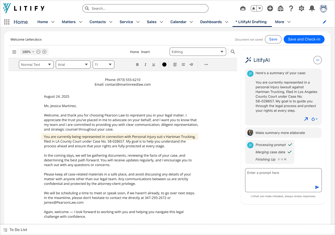335x235 pixels.
Task: Insert the AI summary with arrow icon
Action: pyautogui.click(x=306, y=119)
